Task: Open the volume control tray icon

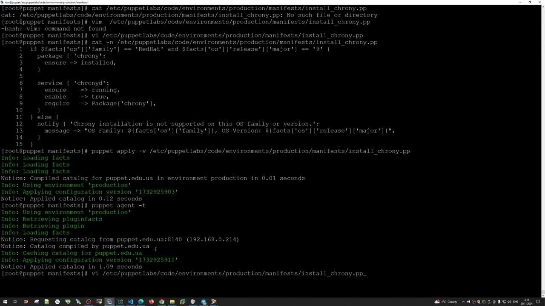Action: pyautogui.click(x=509, y=302)
